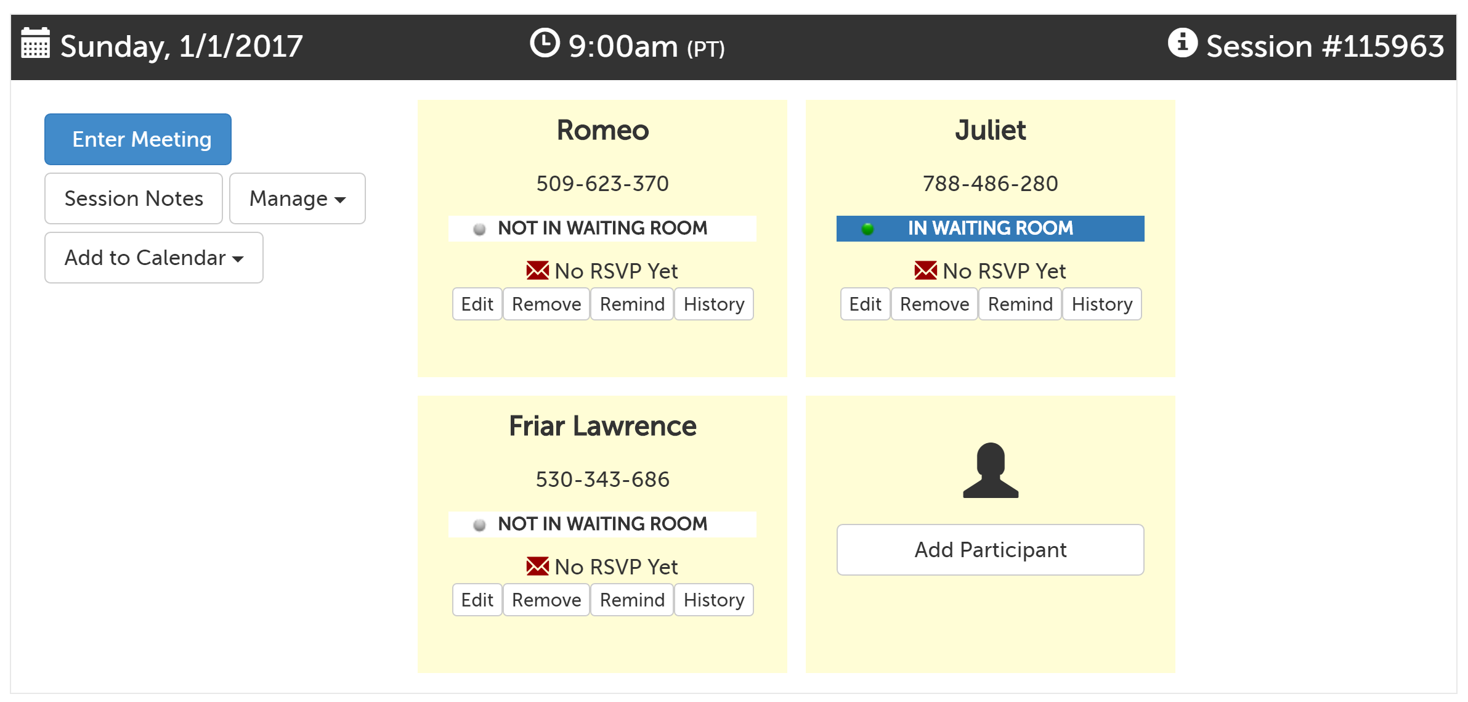Click Add Participant button
The width and height of the screenshot is (1468, 702).
point(990,550)
